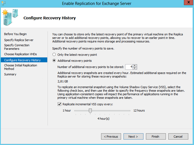Click the Previous button
This screenshot has width=194, height=145.
pyautogui.click(x=111, y=136)
